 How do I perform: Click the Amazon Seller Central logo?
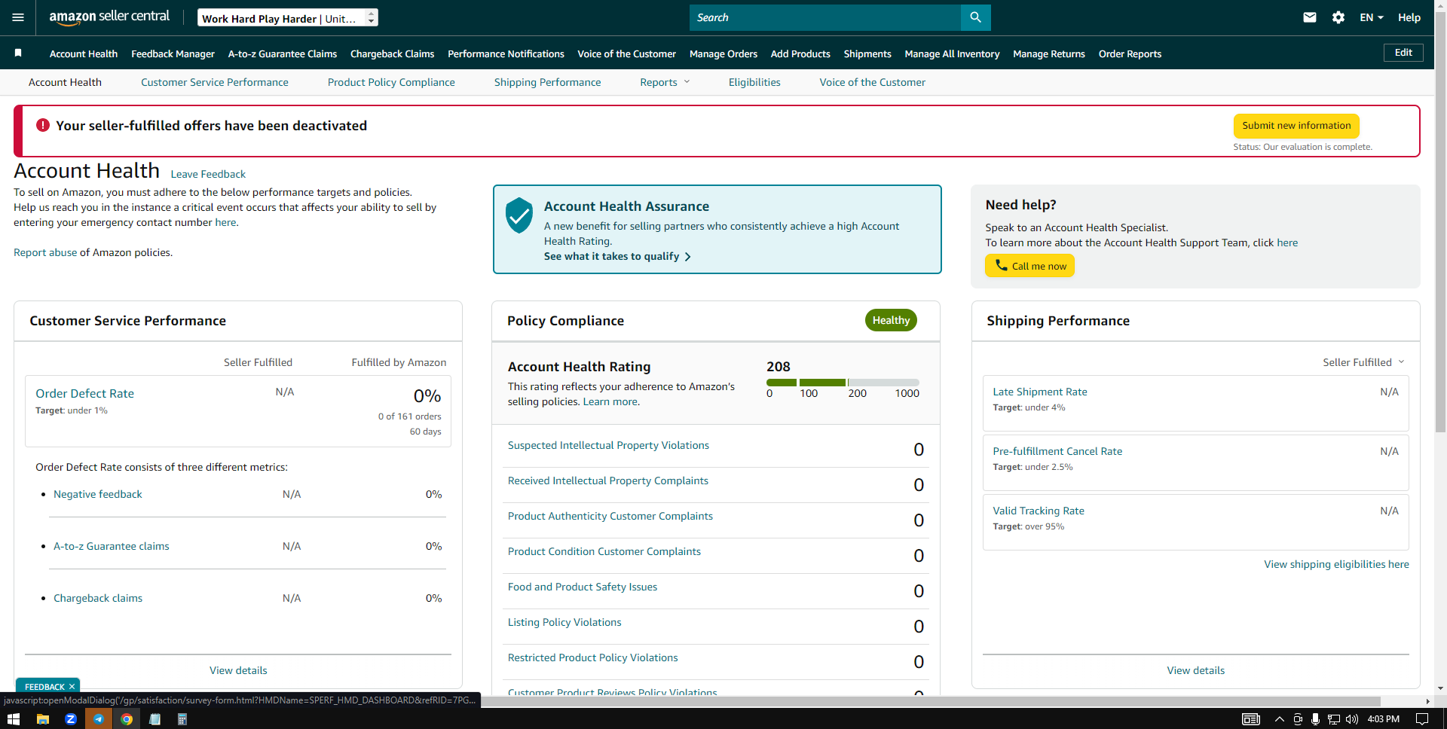pos(109,17)
